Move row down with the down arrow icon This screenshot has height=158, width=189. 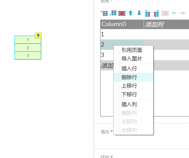[139, 13]
